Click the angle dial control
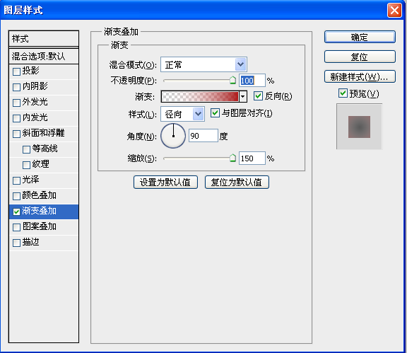407x353 pixels. [x=173, y=136]
